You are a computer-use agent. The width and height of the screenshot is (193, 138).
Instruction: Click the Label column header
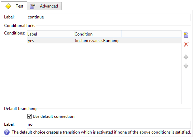pos(51,34)
